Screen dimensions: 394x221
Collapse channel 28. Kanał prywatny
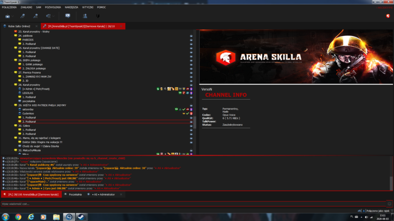tap(12, 85)
